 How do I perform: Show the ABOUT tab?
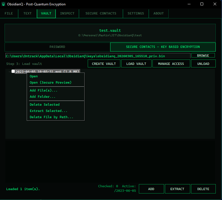(x=159, y=13)
